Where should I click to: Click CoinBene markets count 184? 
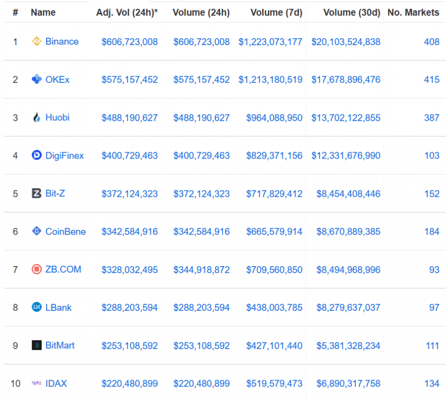point(432,231)
